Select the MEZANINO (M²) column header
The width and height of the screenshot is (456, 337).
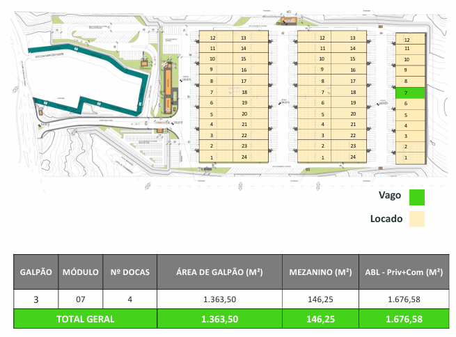[x=320, y=272]
